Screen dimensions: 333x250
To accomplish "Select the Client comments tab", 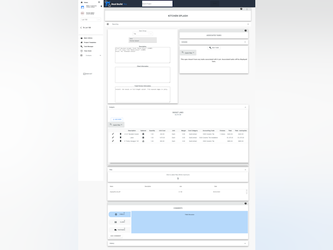I will (119, 222).
